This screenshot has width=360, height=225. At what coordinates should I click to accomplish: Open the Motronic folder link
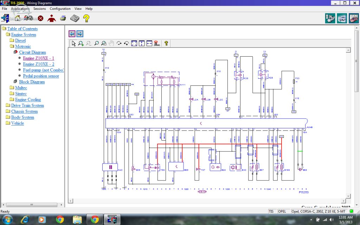23,46
